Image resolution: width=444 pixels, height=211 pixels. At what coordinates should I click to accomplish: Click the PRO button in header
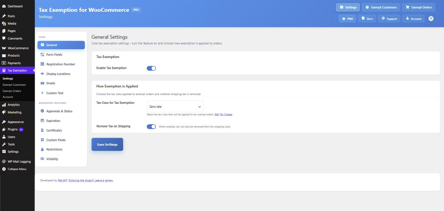[347, 19]
